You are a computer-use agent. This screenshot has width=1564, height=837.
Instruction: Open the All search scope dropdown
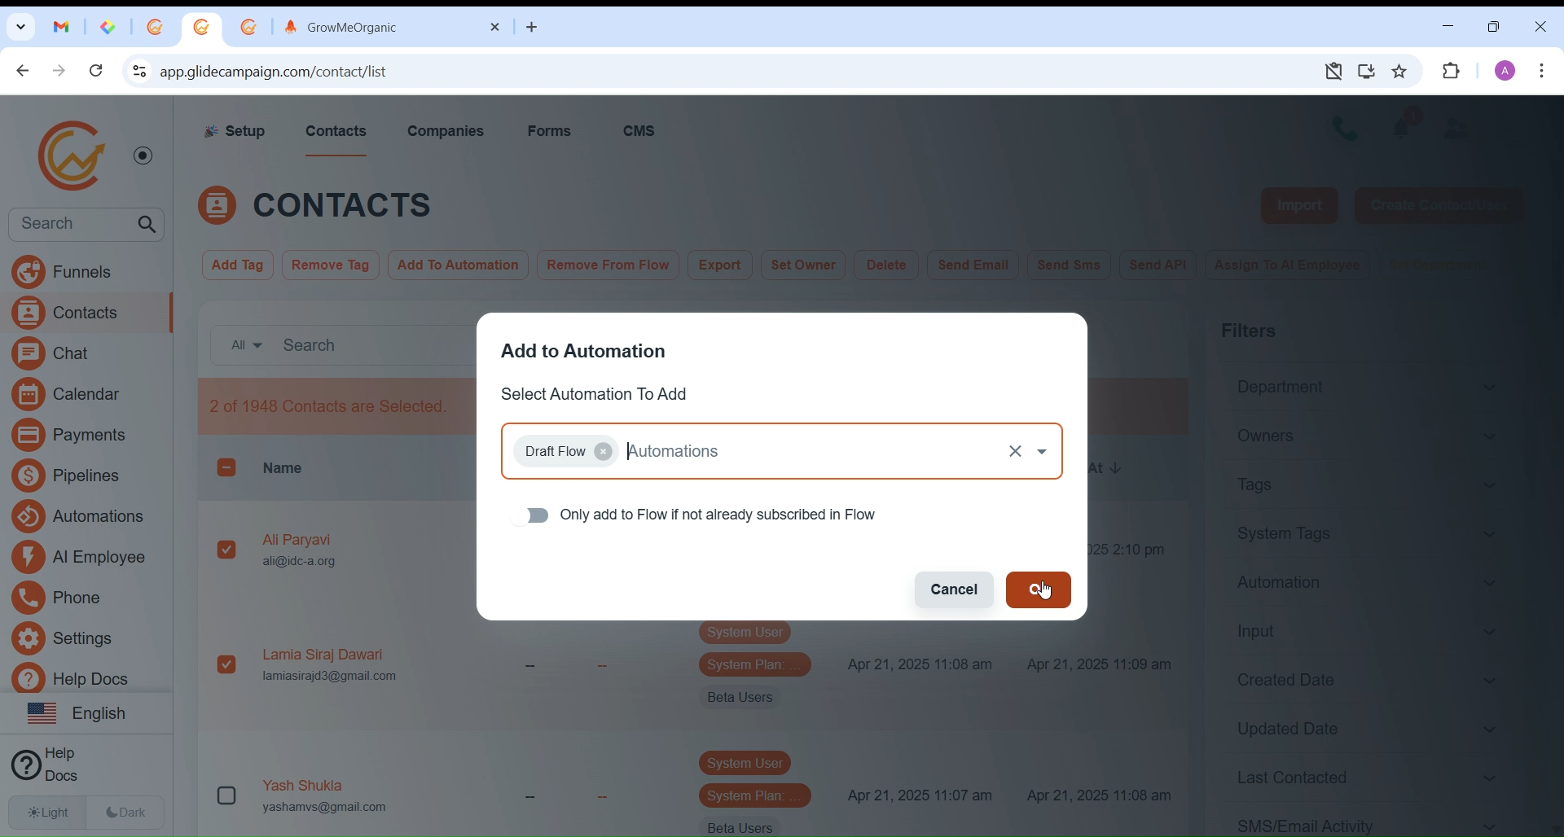[244, 346]
